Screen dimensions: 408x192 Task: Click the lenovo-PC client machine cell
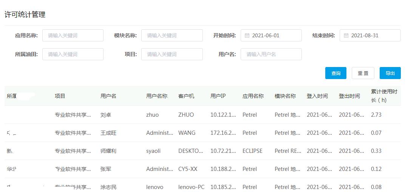[x=191, y=187]
